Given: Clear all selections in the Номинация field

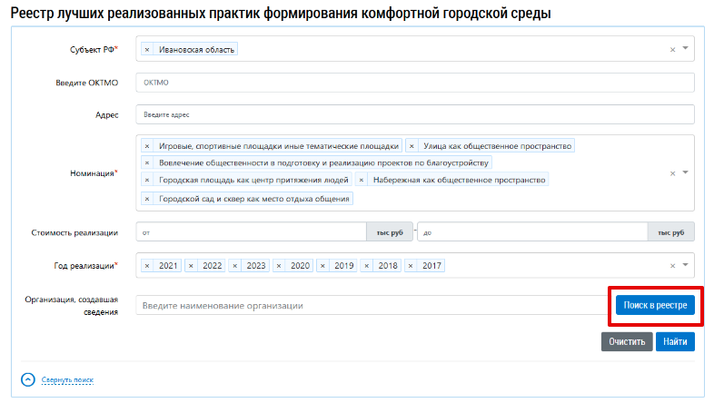Looking at the screenshot, I should (x=672, y=172).
